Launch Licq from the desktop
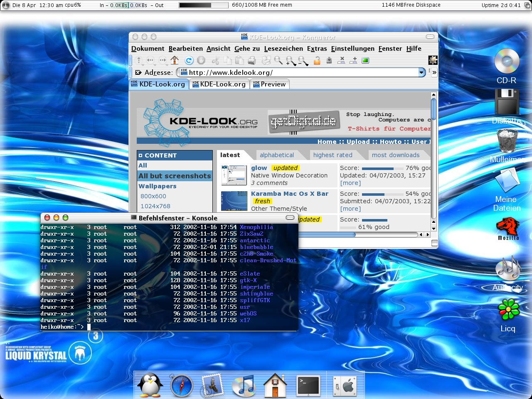This screenshot has height=399, width=532. (x=508, y=315)
